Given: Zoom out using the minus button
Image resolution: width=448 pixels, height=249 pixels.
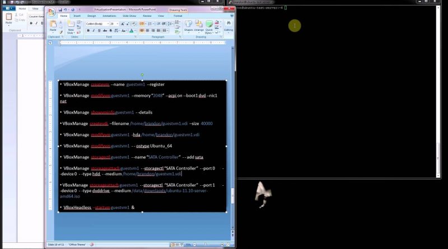Looking at the screenshot, I should pos(194,245).
